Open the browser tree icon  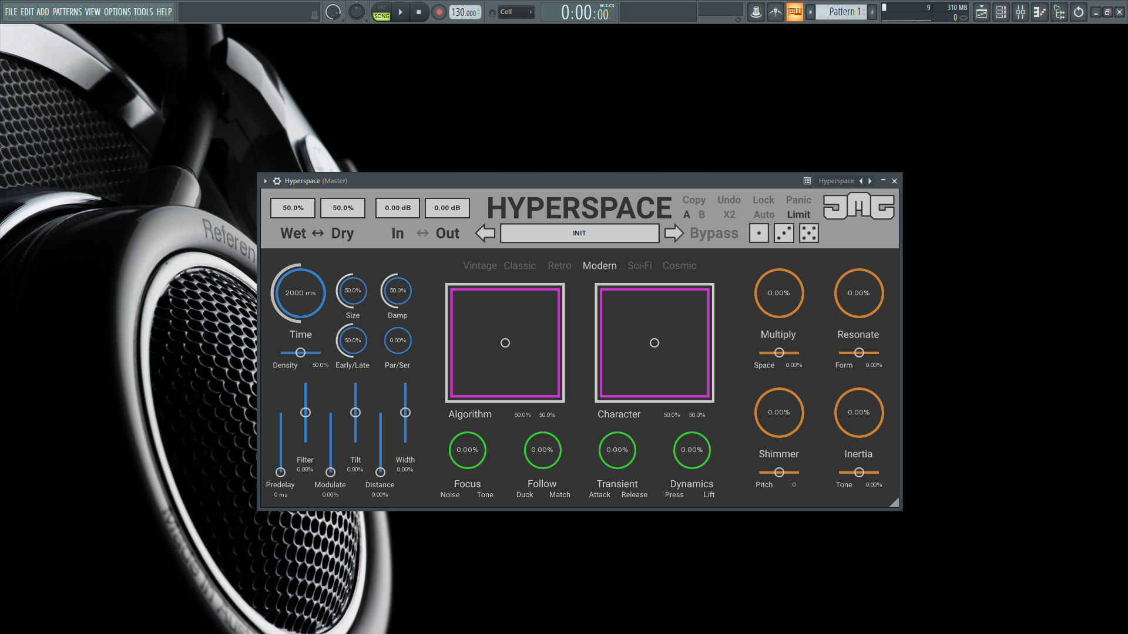click(1059, 12)
